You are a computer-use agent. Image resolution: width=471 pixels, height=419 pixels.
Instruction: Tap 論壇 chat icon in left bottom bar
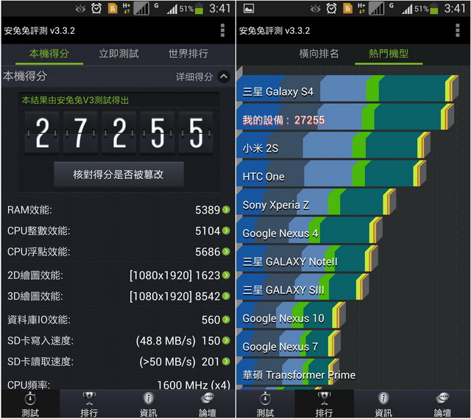pos(208,398)
